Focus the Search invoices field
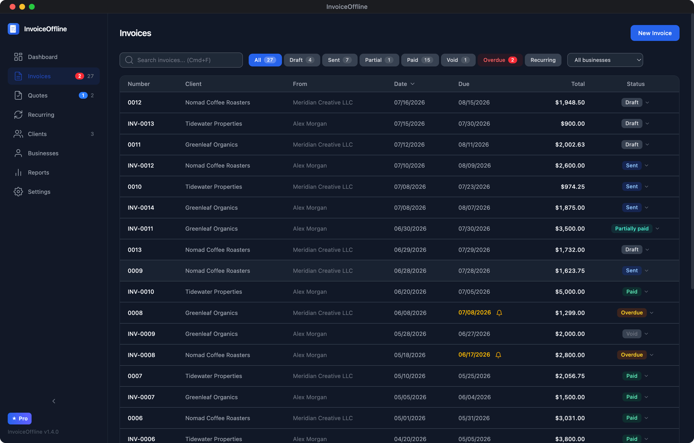Screen dimensions: 694x443 [x=181, y=60]
